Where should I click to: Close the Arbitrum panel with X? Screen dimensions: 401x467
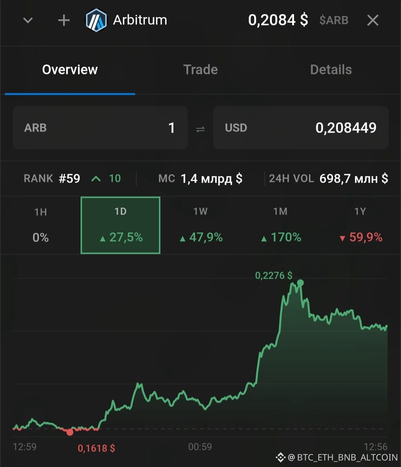373,20
